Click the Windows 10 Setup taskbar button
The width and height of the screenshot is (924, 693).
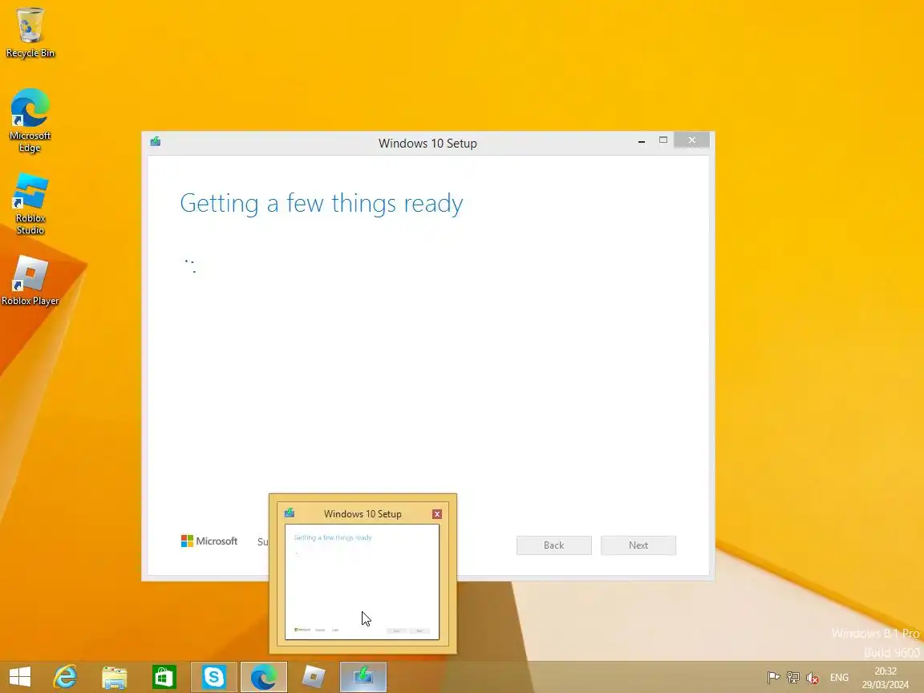pos(363,676)
